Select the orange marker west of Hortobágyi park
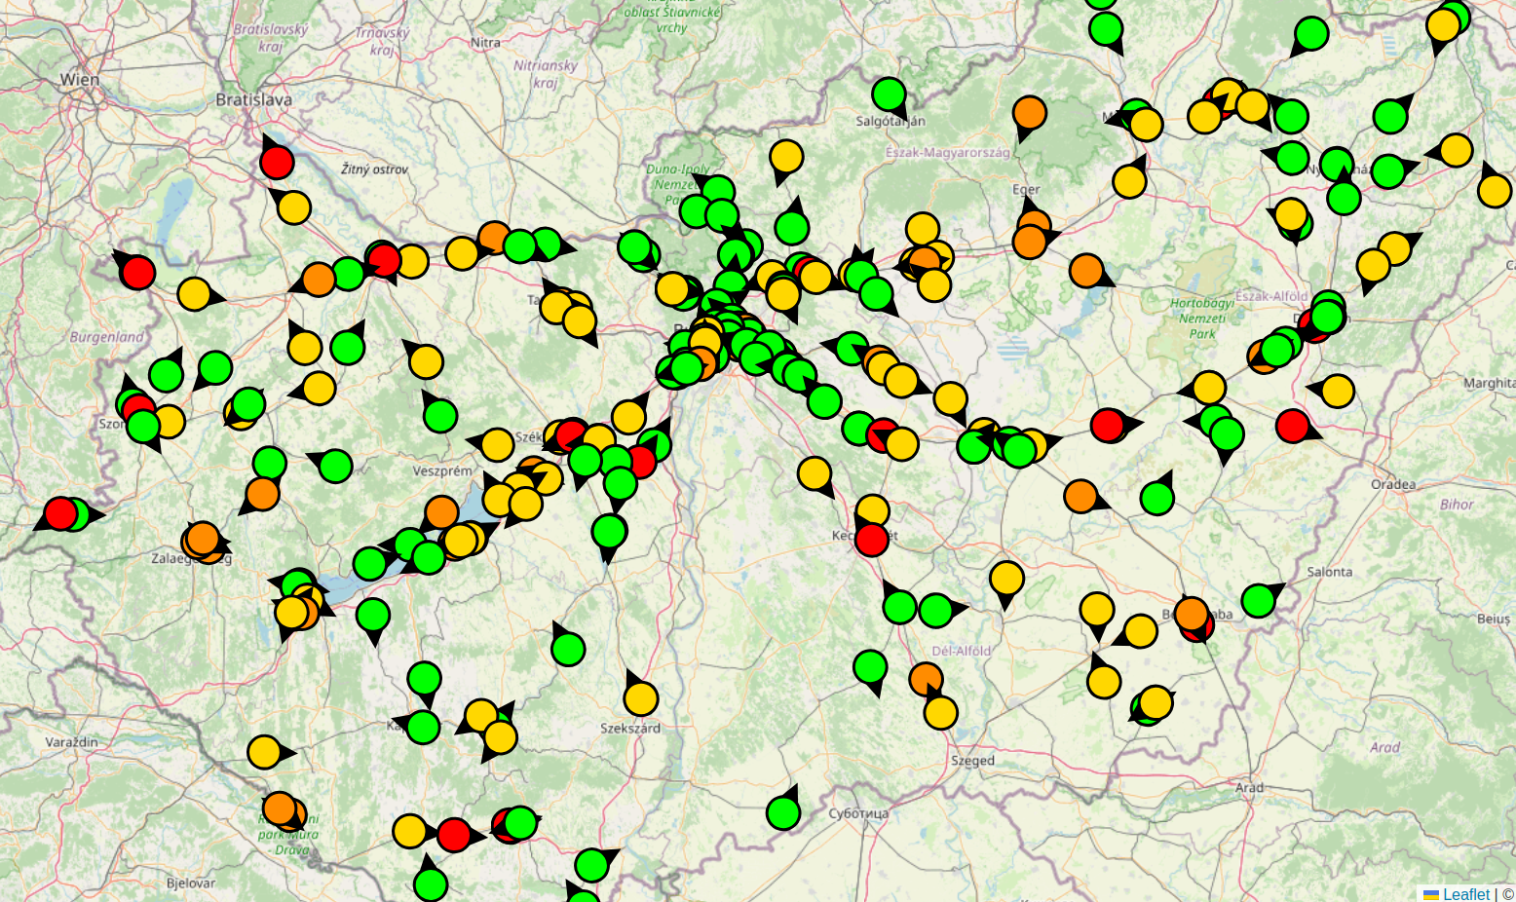 (x=1086, y=270)
